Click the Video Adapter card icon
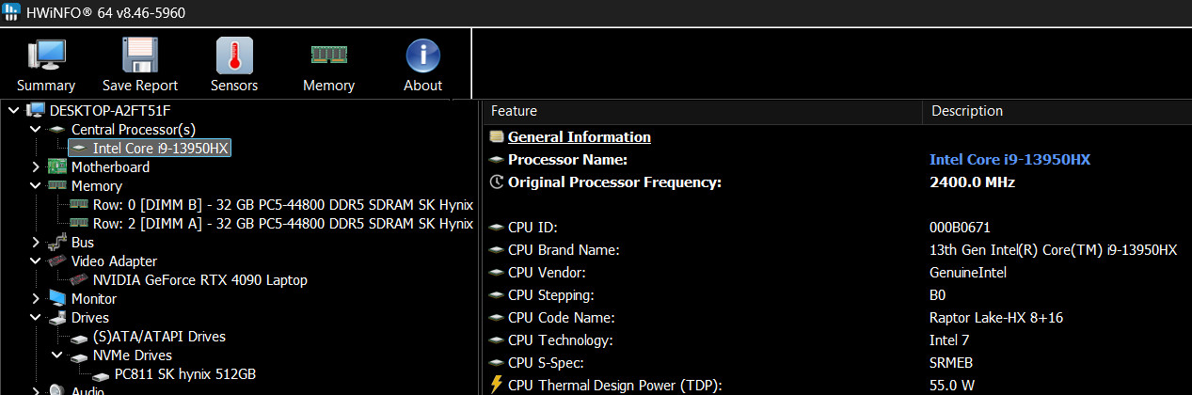The image size is (1192, 395). pos(56,261)
